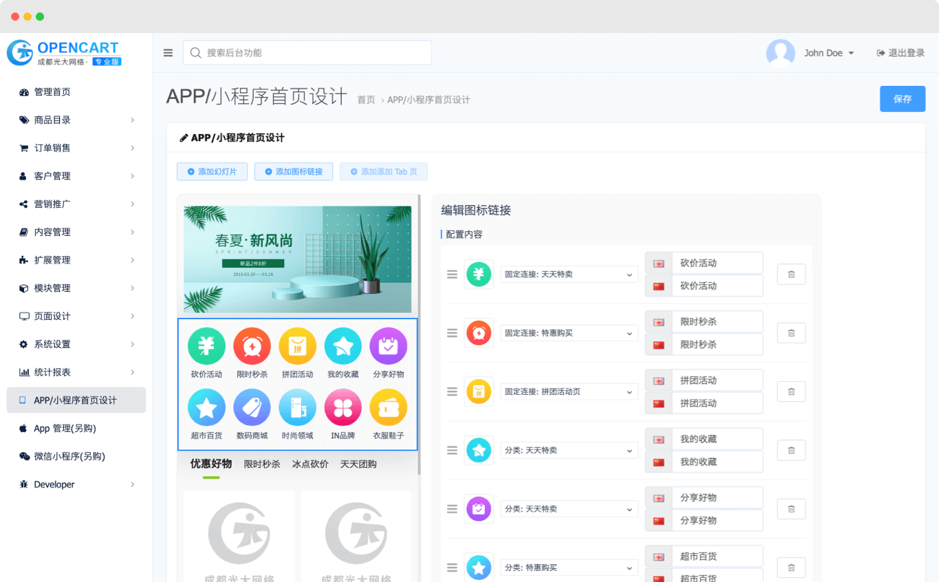939x582 pixels.
Task: Click the 砍价活动 green yen icon in preview
Action: pos(206,346)
